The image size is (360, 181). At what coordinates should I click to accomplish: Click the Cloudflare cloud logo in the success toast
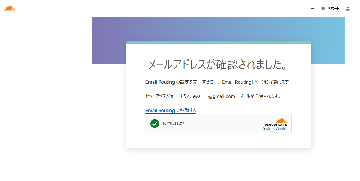point(281,121)
